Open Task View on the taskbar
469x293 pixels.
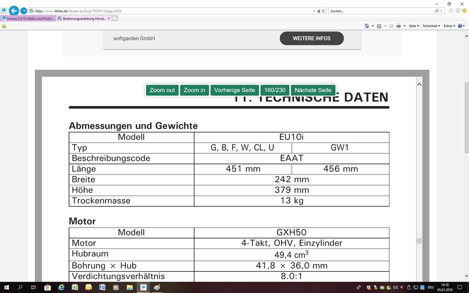click(33, 288)
